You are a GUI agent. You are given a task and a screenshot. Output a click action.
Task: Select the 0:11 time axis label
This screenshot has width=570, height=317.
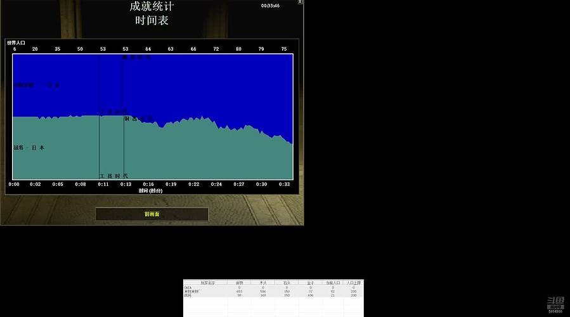click(103, 184)
